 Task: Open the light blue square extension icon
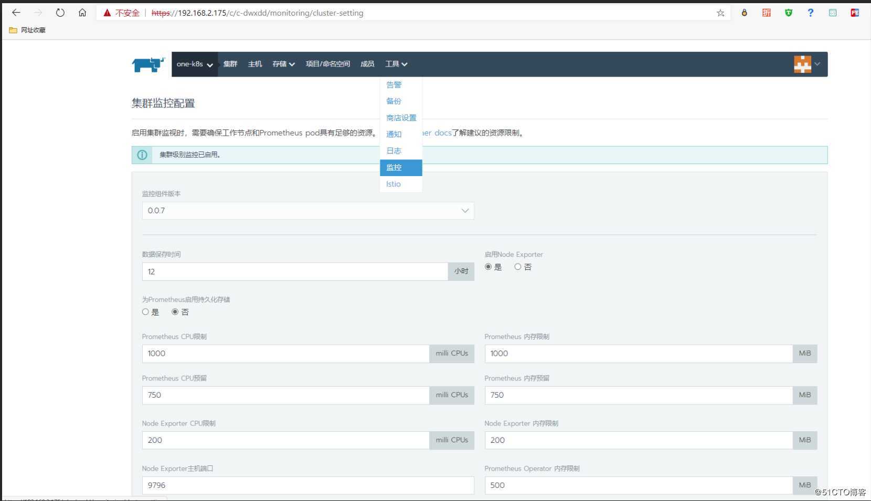(x=833, y=13)
